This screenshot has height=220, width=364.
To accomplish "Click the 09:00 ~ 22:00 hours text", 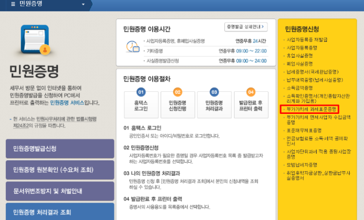I will [x=251, y=51].
